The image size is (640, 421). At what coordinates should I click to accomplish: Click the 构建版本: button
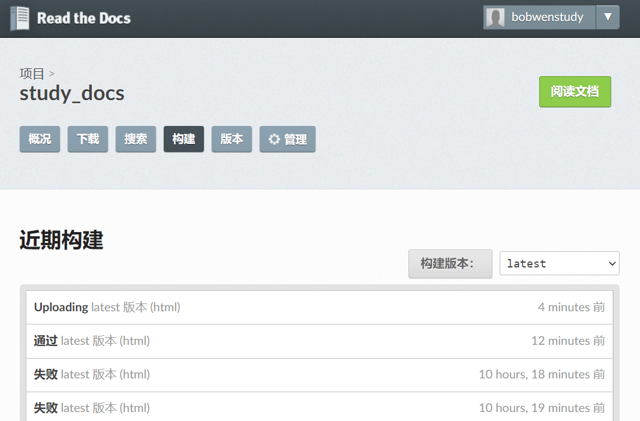pos(450,264)
